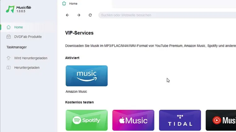Viewport: 236px width, 132px height.
Task: Click the Heruntergeladen folder icon
Action: coord(8,68)
